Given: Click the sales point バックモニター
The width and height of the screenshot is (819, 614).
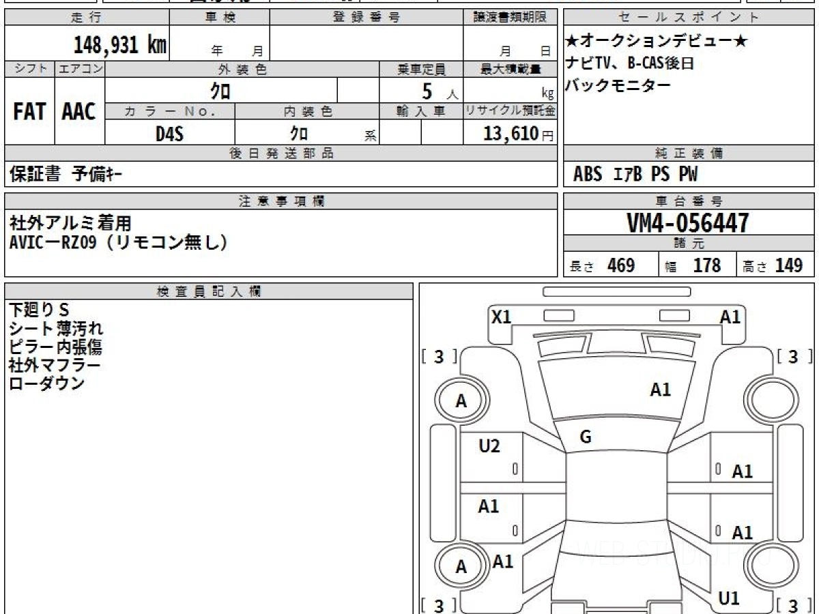Looking at the screenshot, I should tap(618, 85).
